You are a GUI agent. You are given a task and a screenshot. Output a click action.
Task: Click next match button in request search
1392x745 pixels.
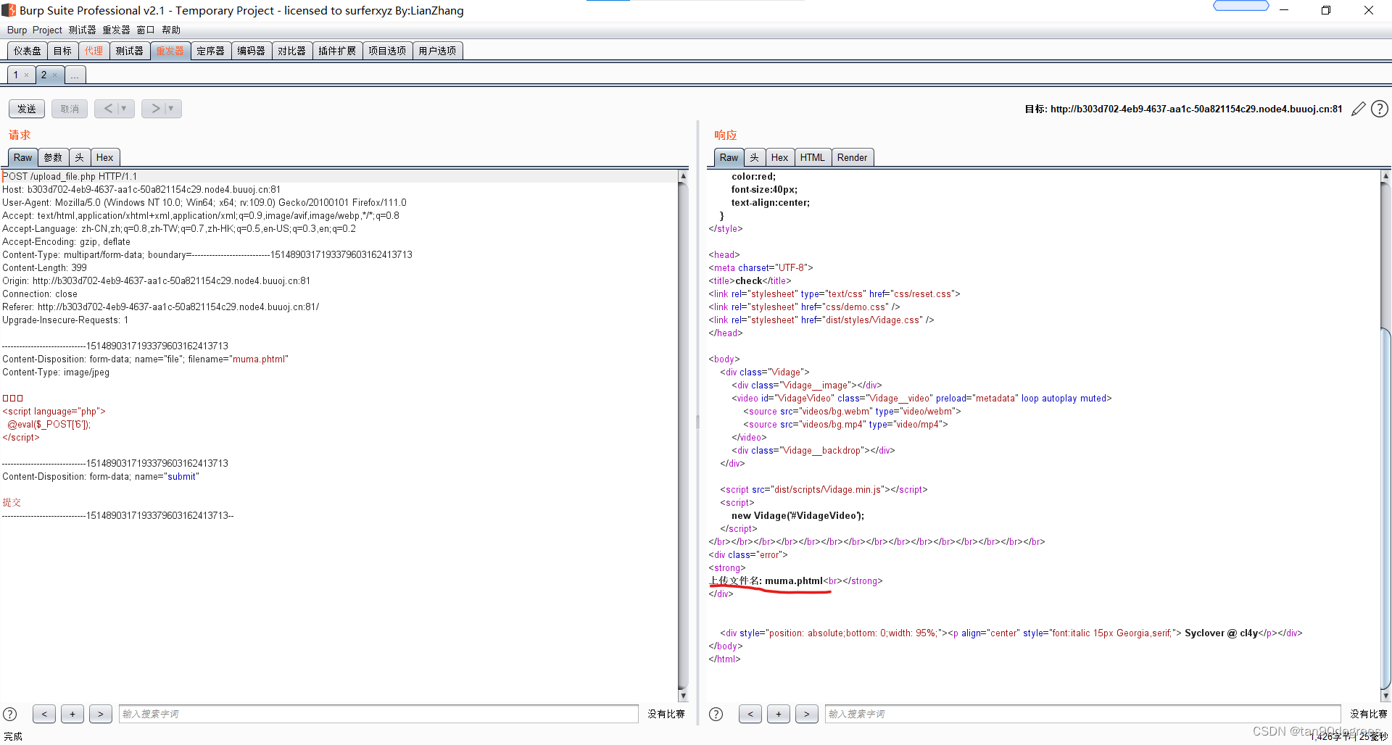point(101,714)
